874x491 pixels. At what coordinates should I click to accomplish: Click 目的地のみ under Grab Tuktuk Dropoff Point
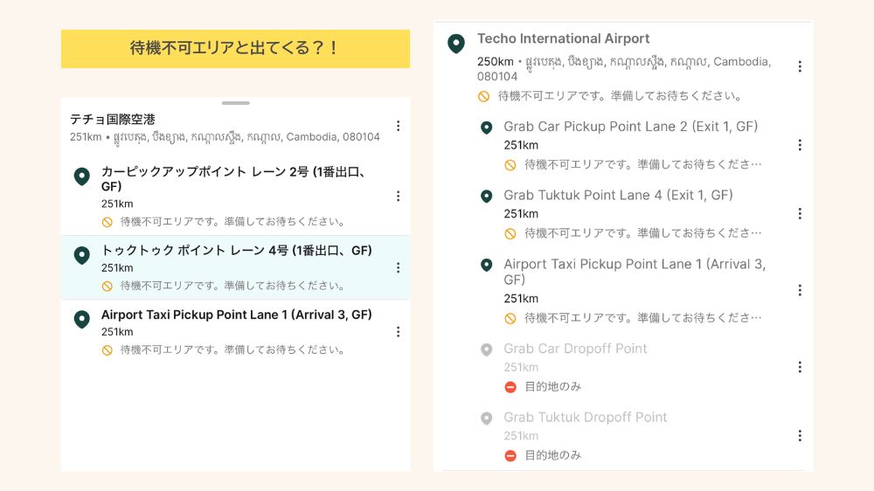pos(553,455)
